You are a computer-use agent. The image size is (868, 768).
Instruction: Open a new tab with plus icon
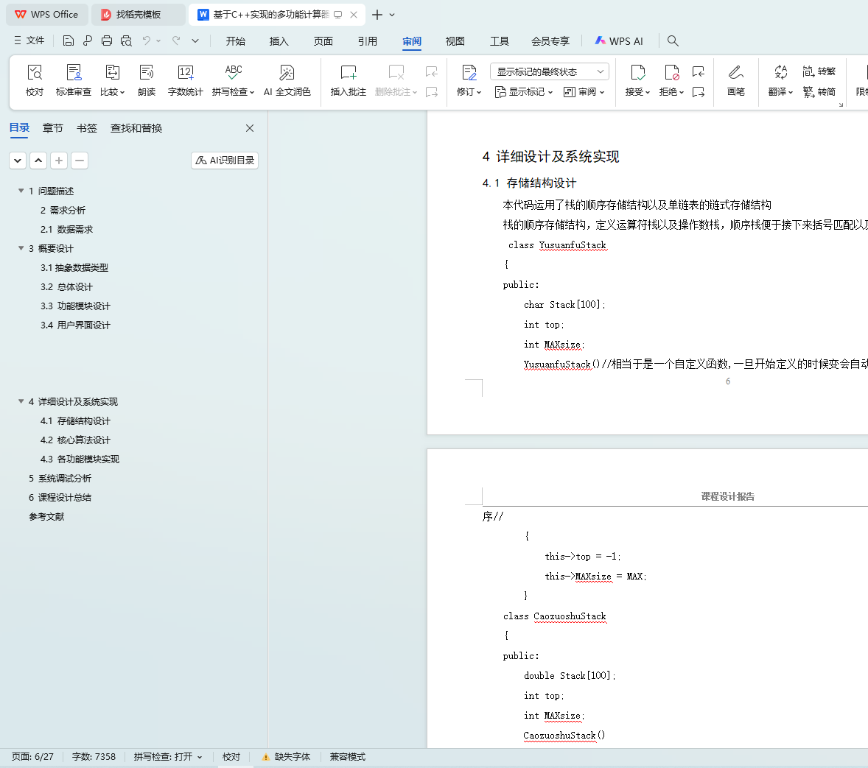click(377, 15)
